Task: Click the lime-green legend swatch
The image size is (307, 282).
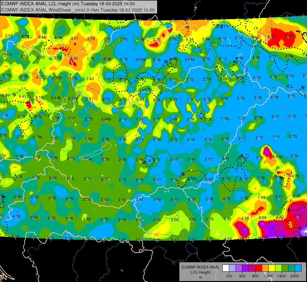Action: coord(278,268)
